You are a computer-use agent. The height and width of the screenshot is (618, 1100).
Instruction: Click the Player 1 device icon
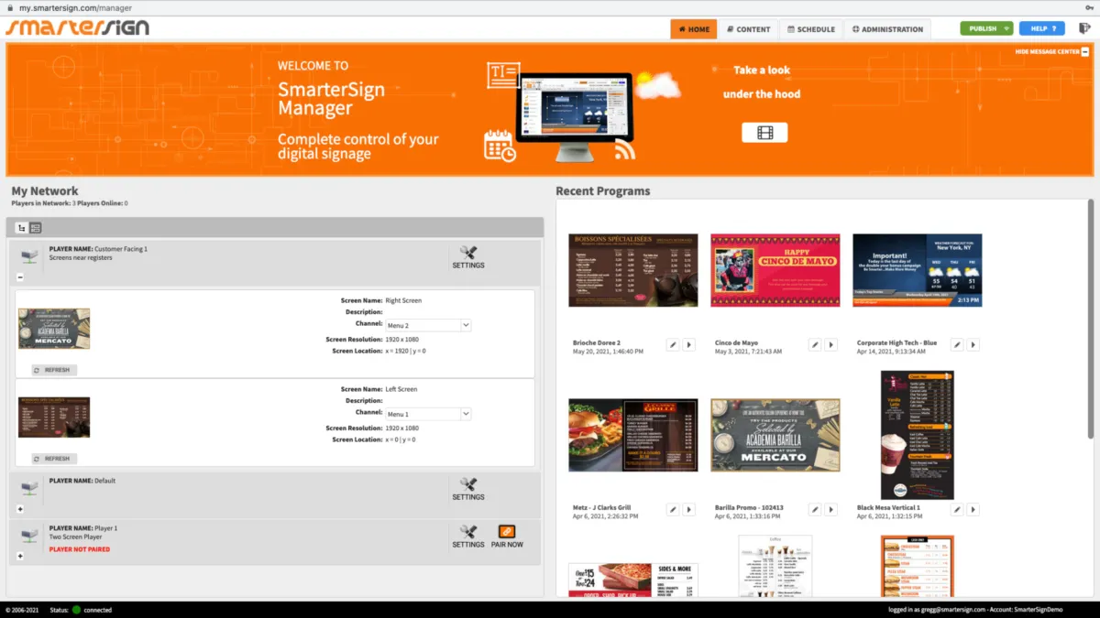(30, 535)
